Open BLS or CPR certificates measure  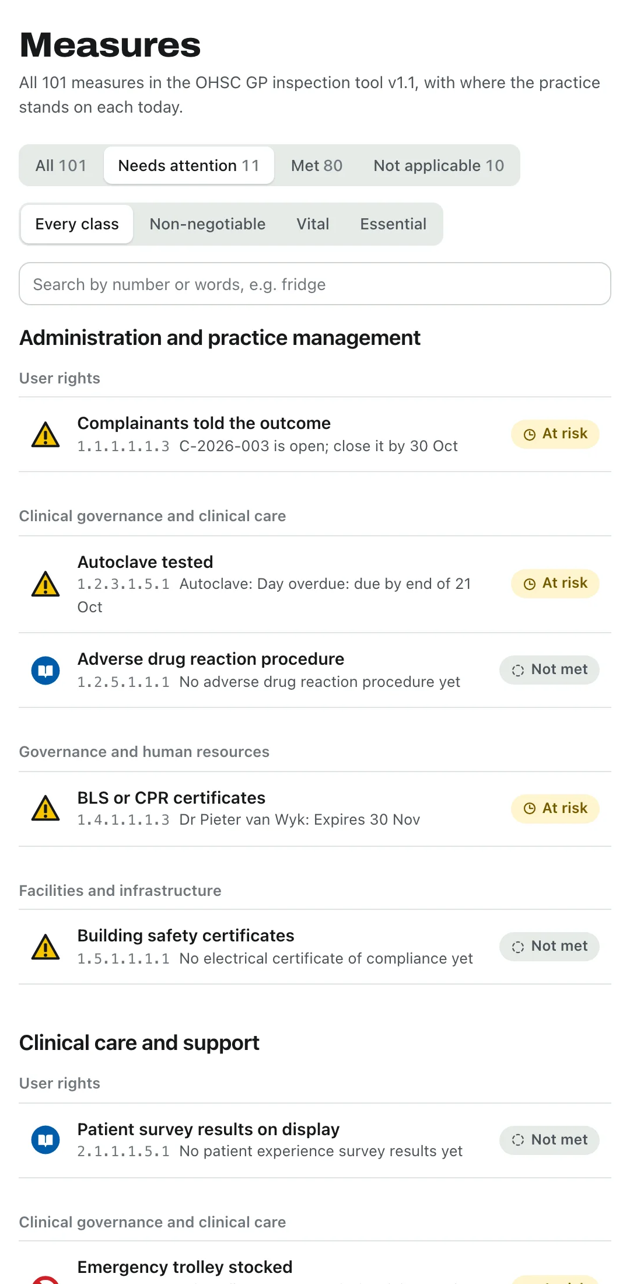pyautogui.click(x=315, y=809)
